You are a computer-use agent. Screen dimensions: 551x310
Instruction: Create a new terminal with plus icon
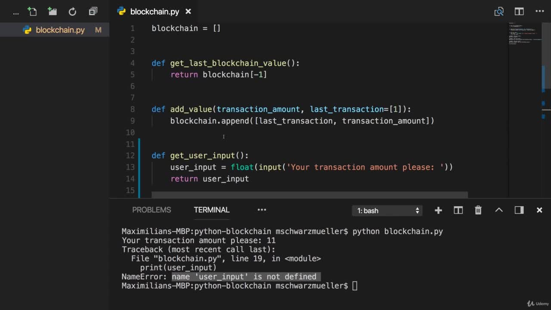pyautogui.click(x=438, y=210)
